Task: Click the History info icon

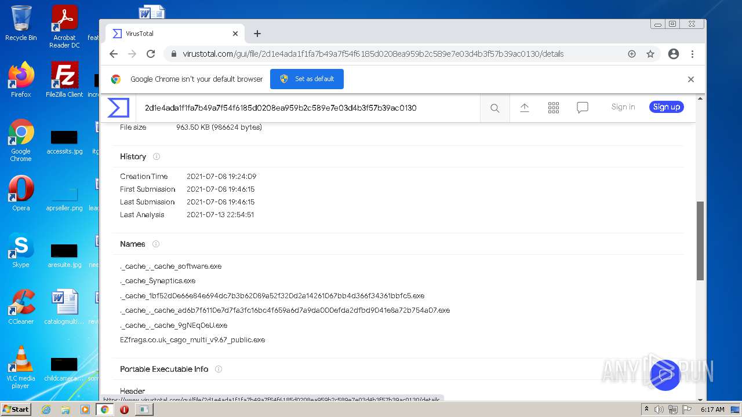Action: tap(157, 156)
